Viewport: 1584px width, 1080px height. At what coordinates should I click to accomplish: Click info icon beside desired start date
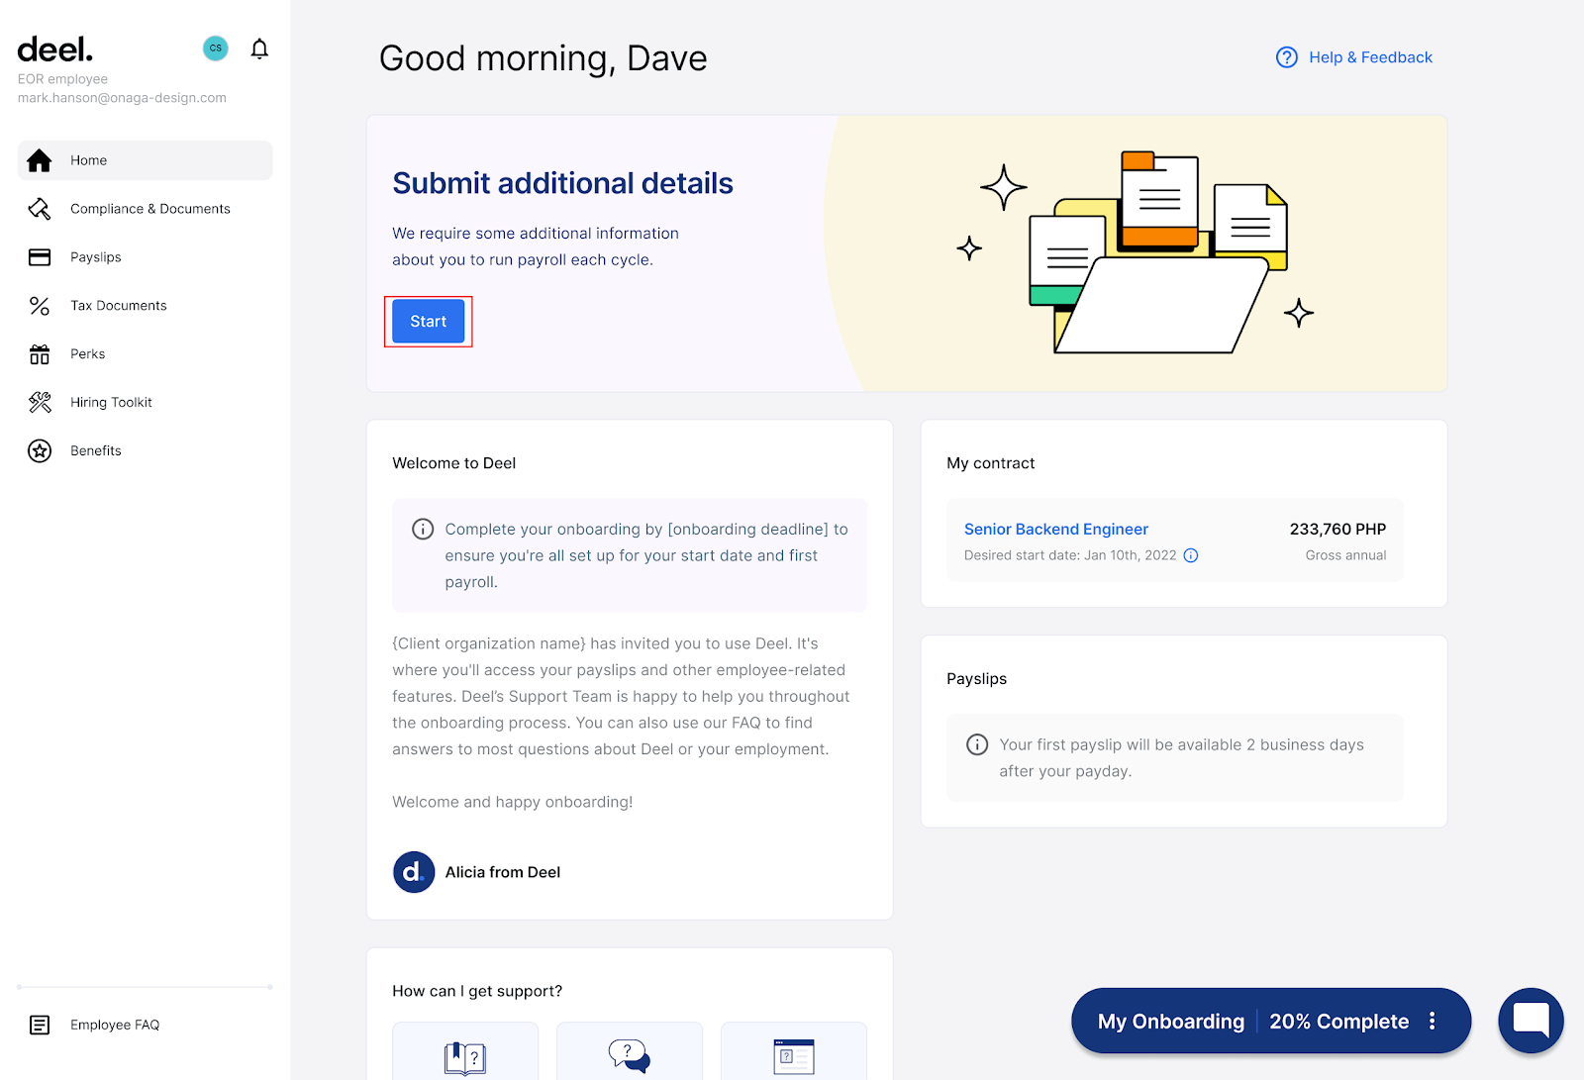[1191, 555]
